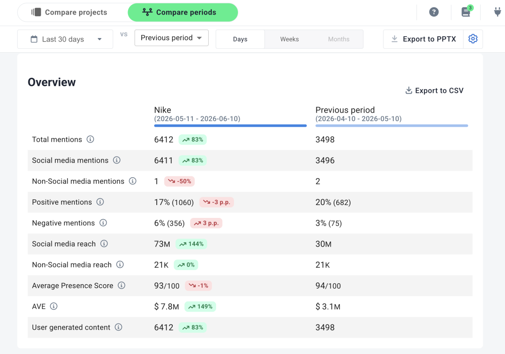
Task: Click the User generated content 83% badge
Action: [x=193, y=327]
